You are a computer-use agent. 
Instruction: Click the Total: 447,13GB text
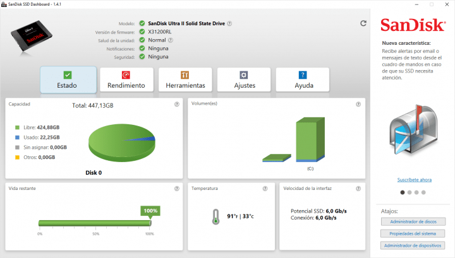click(92, 106)
